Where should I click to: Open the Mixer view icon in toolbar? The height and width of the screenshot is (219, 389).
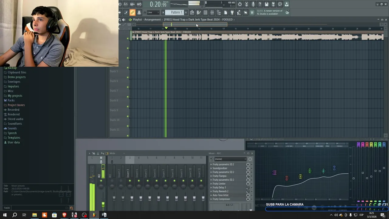212,12
